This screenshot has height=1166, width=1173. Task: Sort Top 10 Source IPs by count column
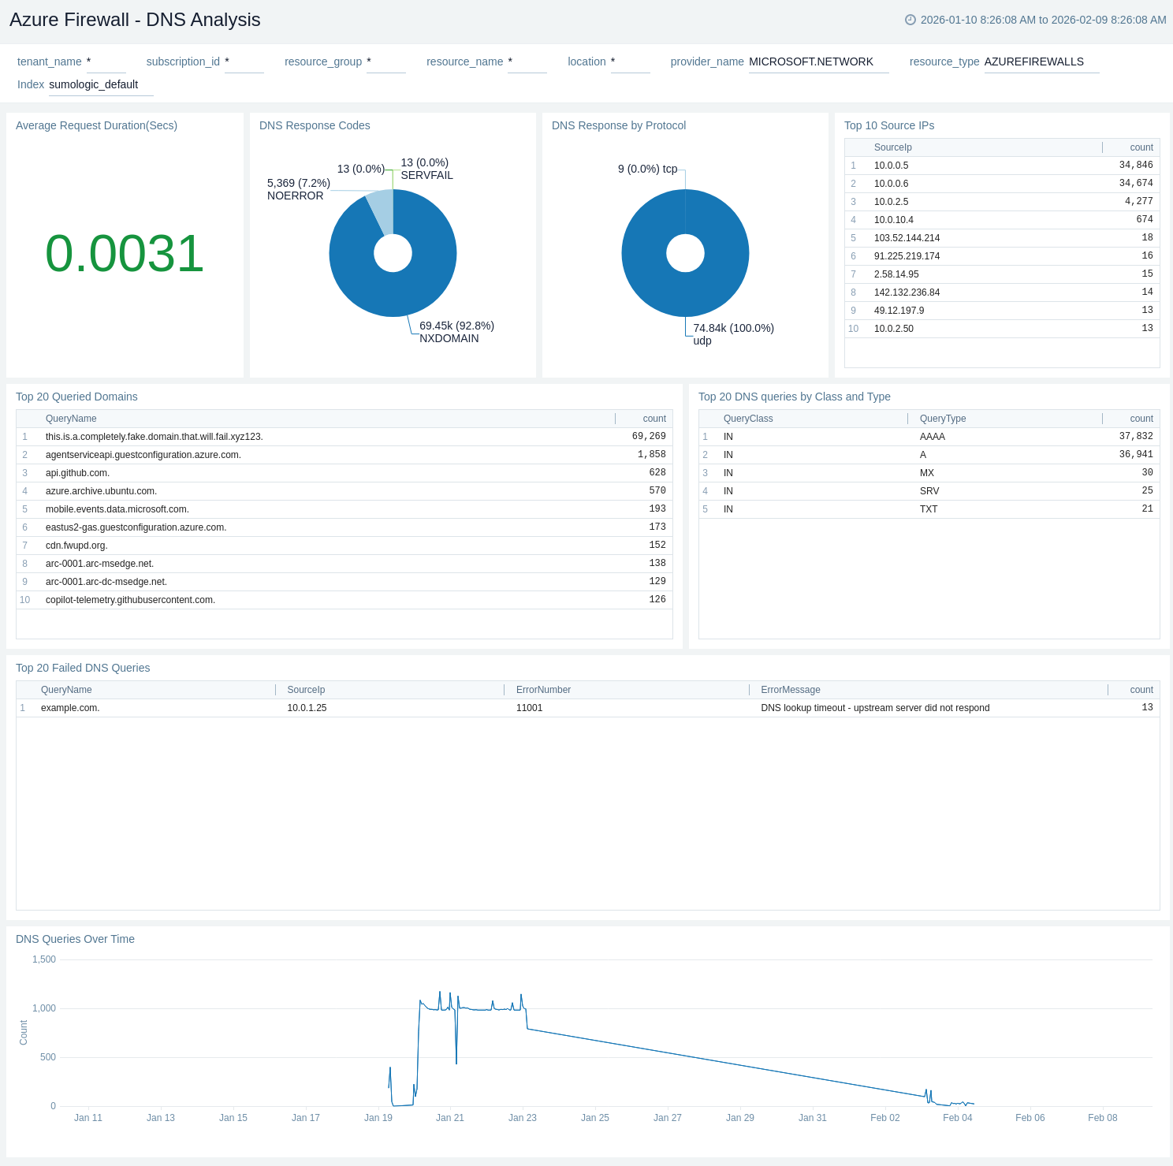pos(1141,147)
